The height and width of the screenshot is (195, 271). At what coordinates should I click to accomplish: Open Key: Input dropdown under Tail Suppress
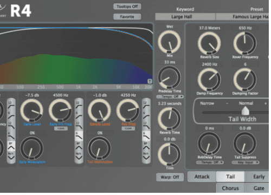[x=246, y=162]
